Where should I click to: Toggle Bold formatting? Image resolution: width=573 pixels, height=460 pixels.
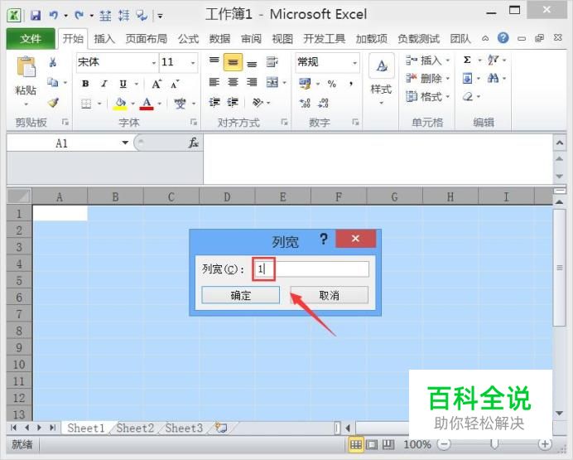[85, 84]
